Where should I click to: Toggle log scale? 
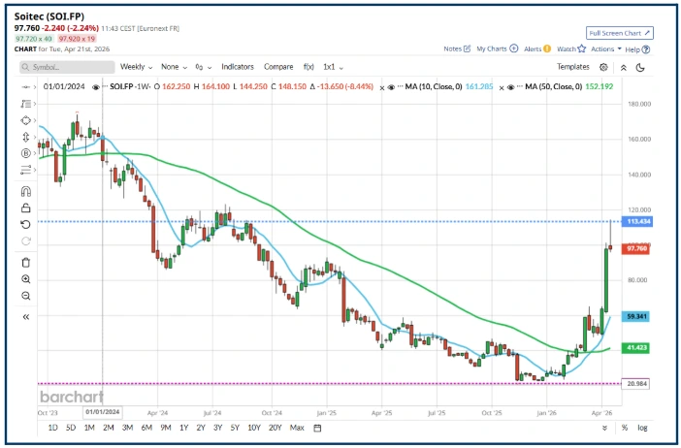(x=642, y=428)
